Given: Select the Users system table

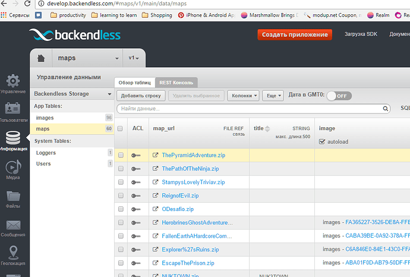Looking at the screenshot, I should (72, 163).
